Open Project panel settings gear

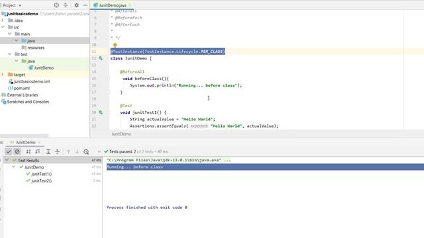(77, 5)
